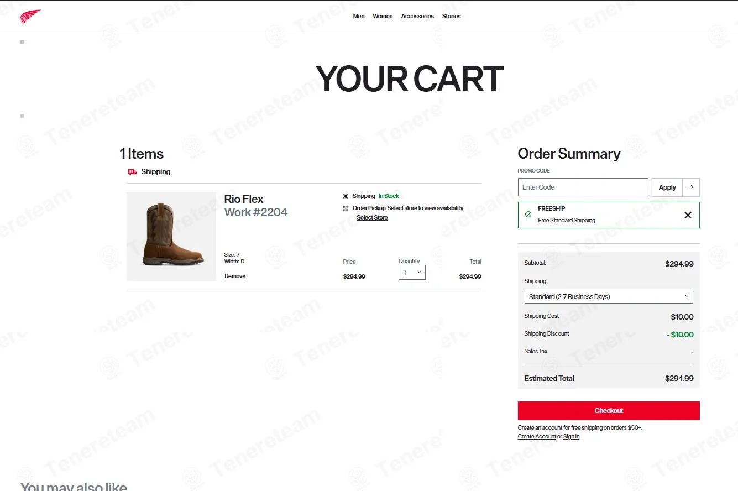
Task: Click the Free Standard Shipping text
Action: (x=567, y=221)
